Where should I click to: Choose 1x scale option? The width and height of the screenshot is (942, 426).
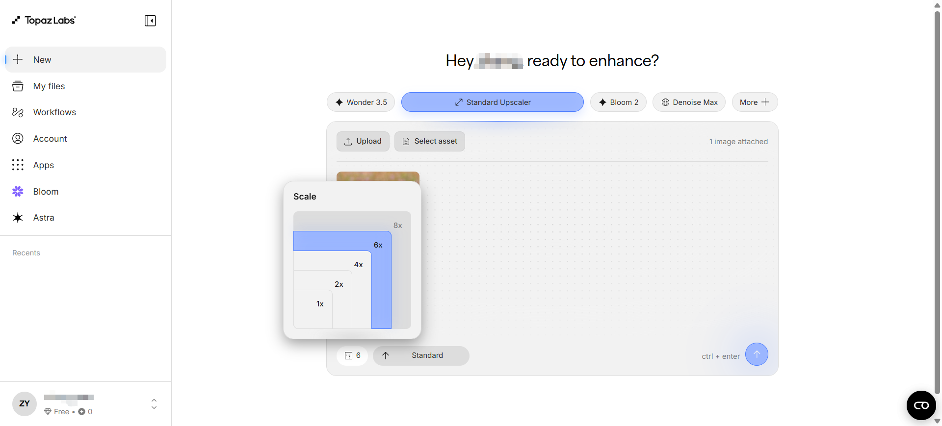click(320, 304)
